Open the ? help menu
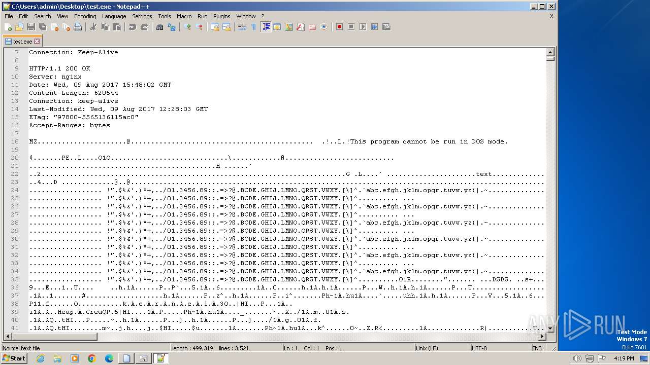This screenshot has width=650, height=365. [263, 16]
